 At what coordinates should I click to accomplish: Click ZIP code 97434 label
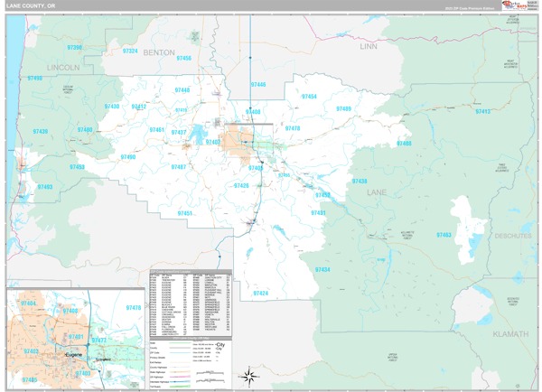pos(322,269)
